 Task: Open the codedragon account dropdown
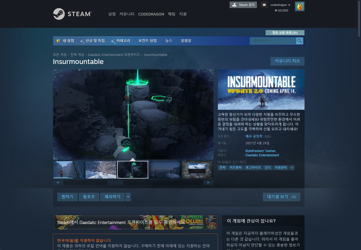click(x=280, y=5)
